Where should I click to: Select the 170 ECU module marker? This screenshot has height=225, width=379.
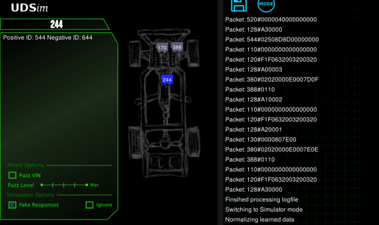pyautogui.click(x=162, y=48)
